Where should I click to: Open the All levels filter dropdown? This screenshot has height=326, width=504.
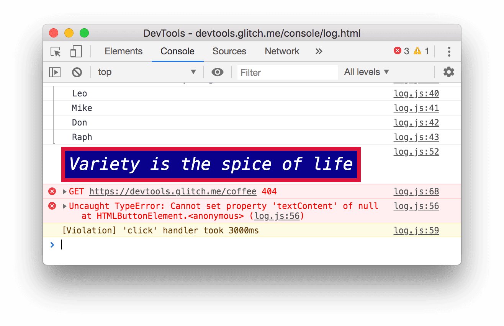[x=366, y=72]
